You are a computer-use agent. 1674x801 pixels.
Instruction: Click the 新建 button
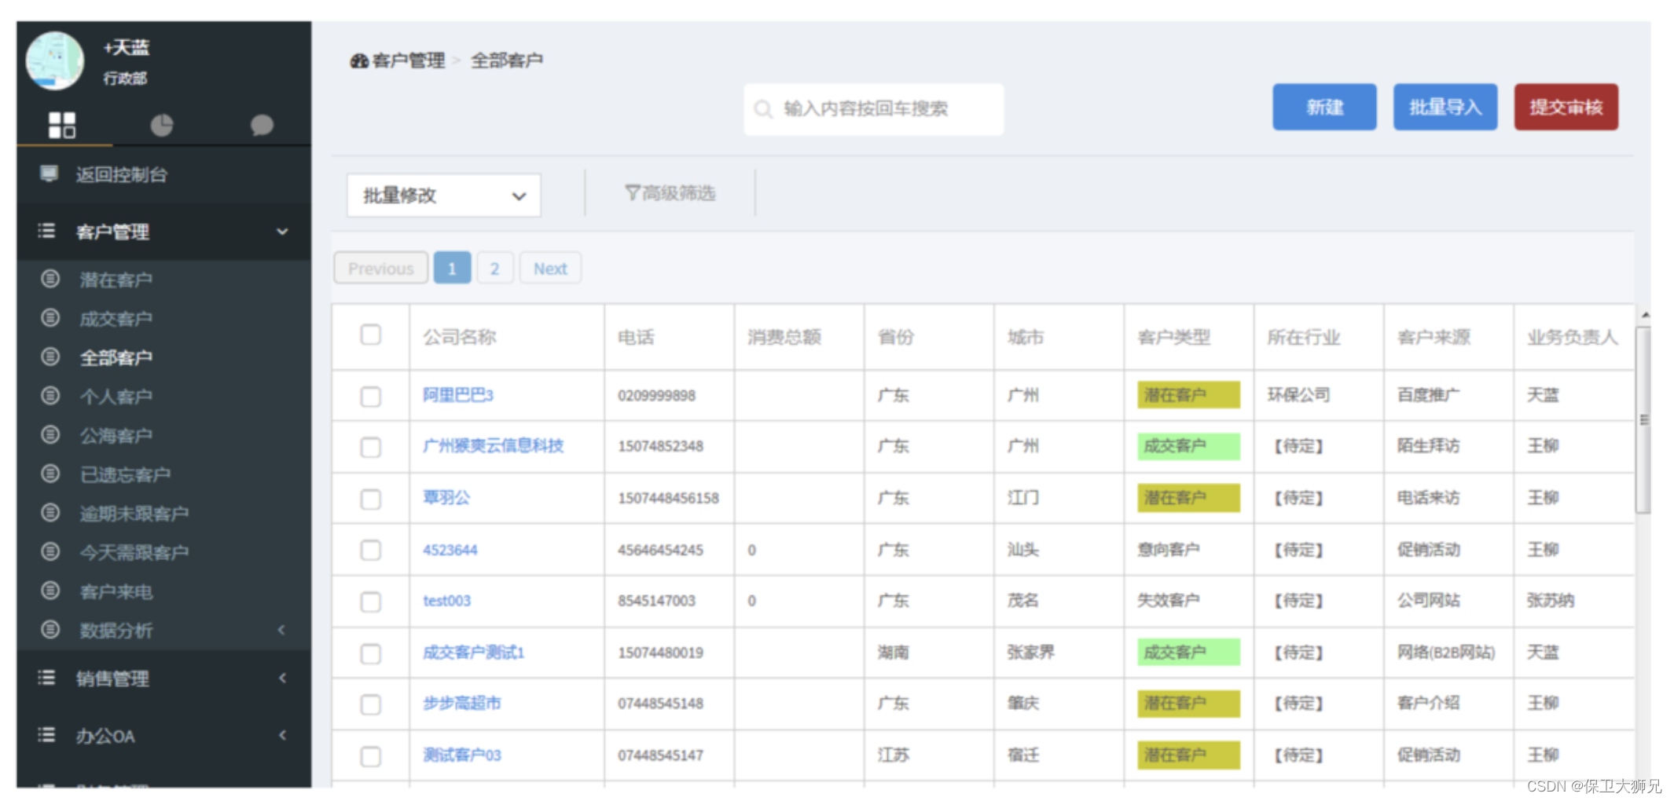click(1324, 107)
